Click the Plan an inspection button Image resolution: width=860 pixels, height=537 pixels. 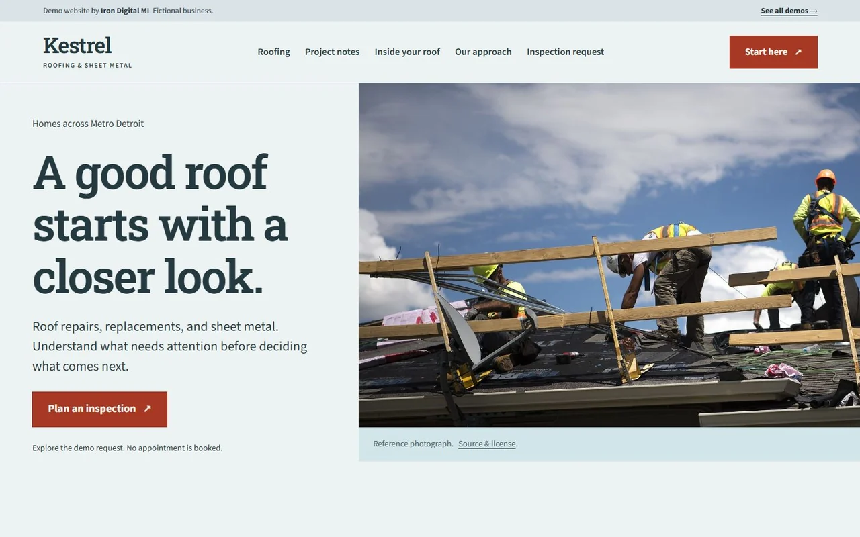pyautogui.click(x=99, y=409)
